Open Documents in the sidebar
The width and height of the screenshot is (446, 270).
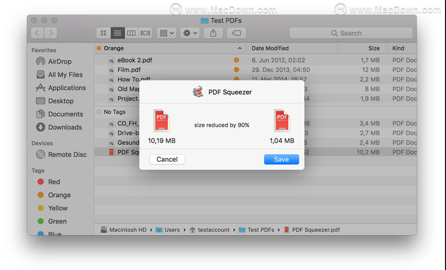[60, 114]
